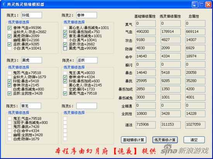The height and width of the screenshot is (159, 213).
Task: Click 暴击 total value field 20058
Action: click(x=195, y=73)
